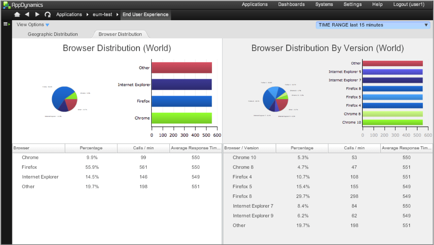This screenshot has height=245, width=434.
Task: Go back using the left arrow icon
Action: coord(27,15)
